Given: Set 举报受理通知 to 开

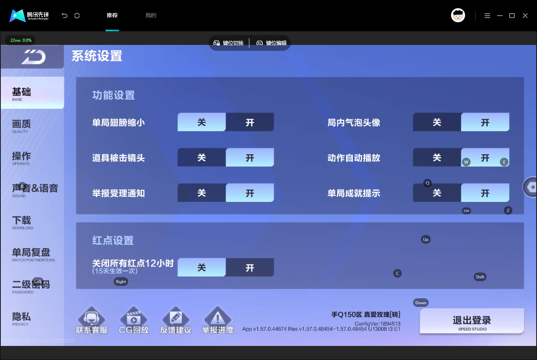Looking at the screenshot, I should (250, 193).
